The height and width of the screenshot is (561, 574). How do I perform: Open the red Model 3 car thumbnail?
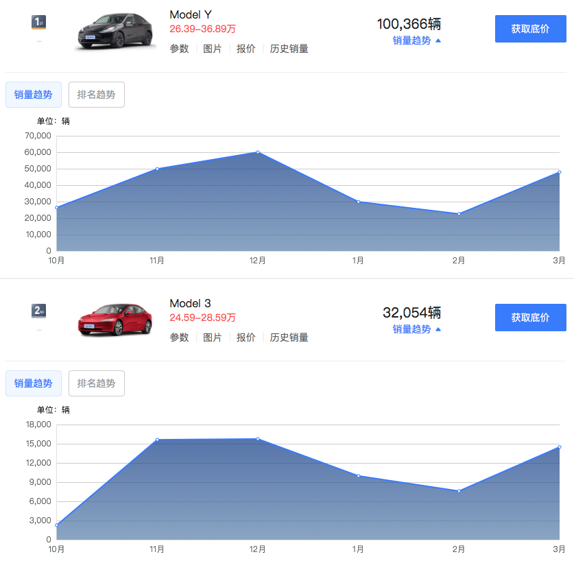coord(115,320)
